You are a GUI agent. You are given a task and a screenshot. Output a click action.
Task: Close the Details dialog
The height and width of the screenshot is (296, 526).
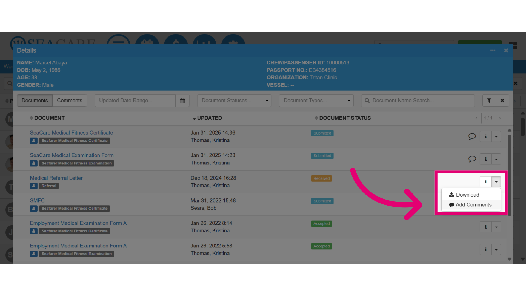click(506, 50)
